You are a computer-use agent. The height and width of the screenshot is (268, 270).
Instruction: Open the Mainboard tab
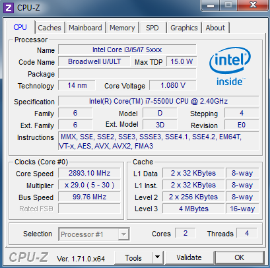85,28
